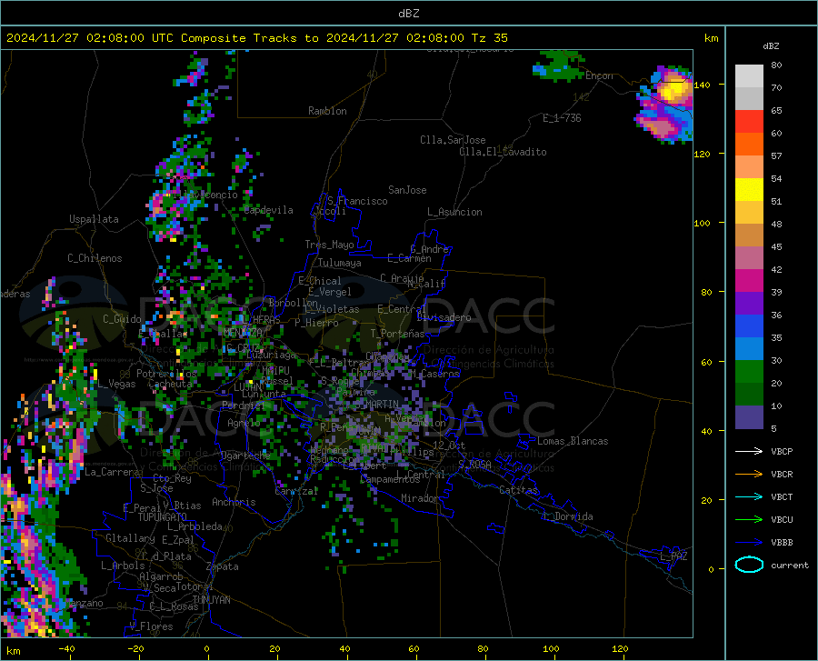Click the Clla.El_Cavadito place label
The height and width of the screenshot is (661, 818).
tap(503, 152)
